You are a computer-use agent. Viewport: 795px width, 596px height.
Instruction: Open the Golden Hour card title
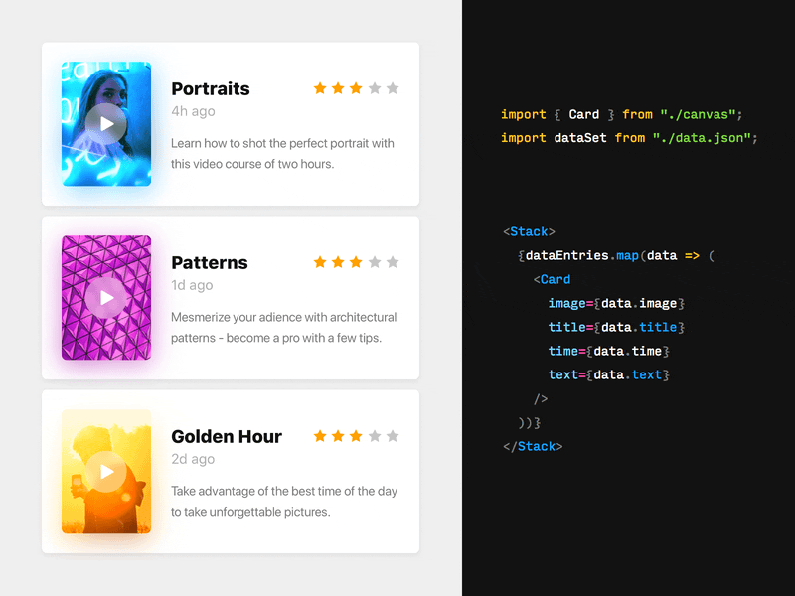click(226, 436)
